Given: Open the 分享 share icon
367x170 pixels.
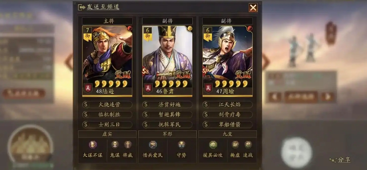Looking at the screenshot, I should [x=333, y=160].
